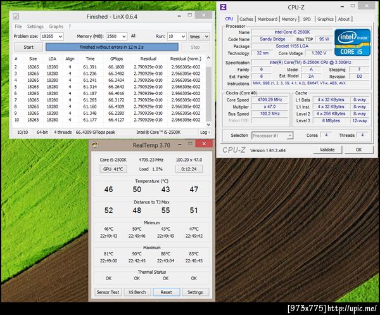Open the Run count dropdown in LinX
The image size is (380, 315).
(x=183, y=36)
